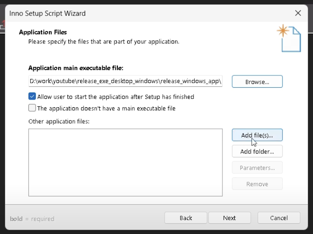Click the Add folder... button
Screen dimensions: 313x234
pyautogui.click(x=257, y=152)
